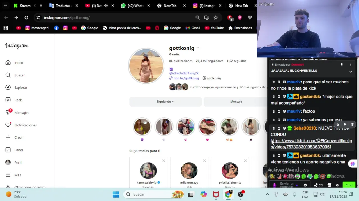Open Inicio in Instagram sidebar
This screenshot has width=359, height=201.
point(14,63)
